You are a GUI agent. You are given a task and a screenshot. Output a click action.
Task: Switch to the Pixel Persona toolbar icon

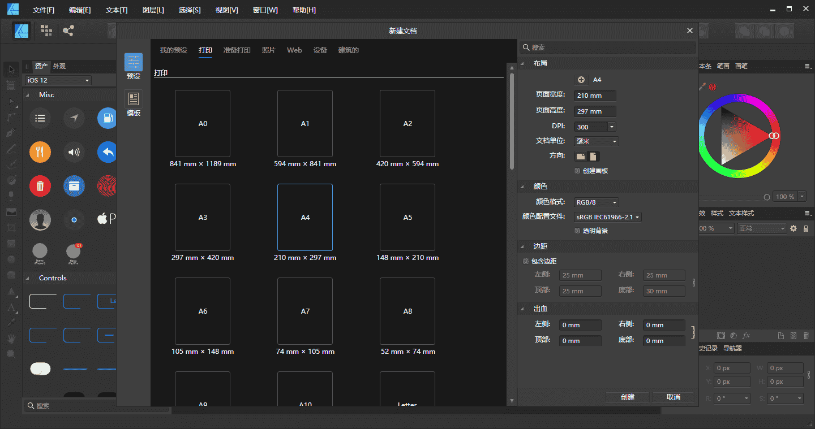pyautogui.click(x=47, y=31)
